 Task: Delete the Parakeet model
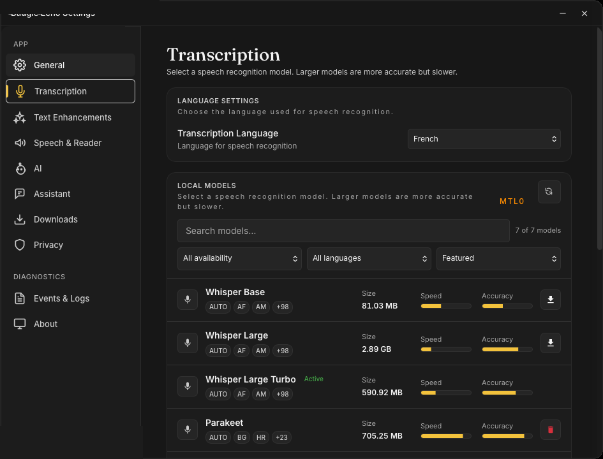[x=550, y=430]
